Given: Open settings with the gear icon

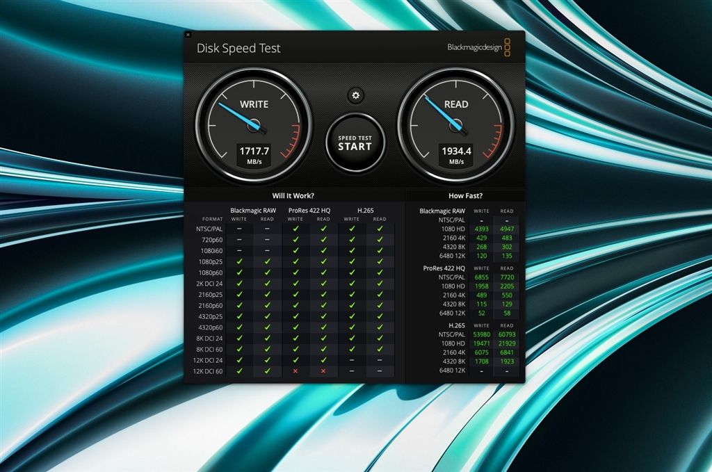Looking at the screenshot, I should 355,95.
